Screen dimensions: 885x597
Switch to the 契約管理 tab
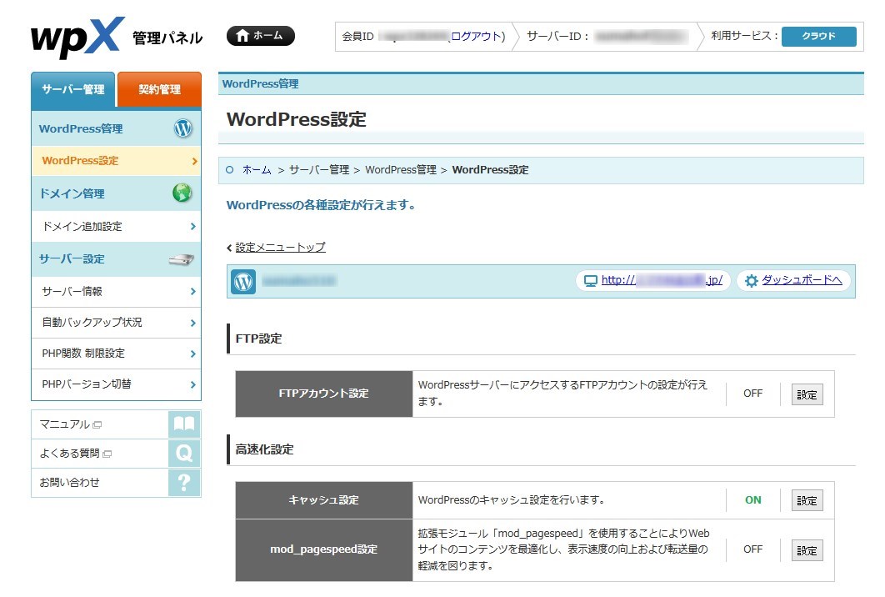(159, 89)
